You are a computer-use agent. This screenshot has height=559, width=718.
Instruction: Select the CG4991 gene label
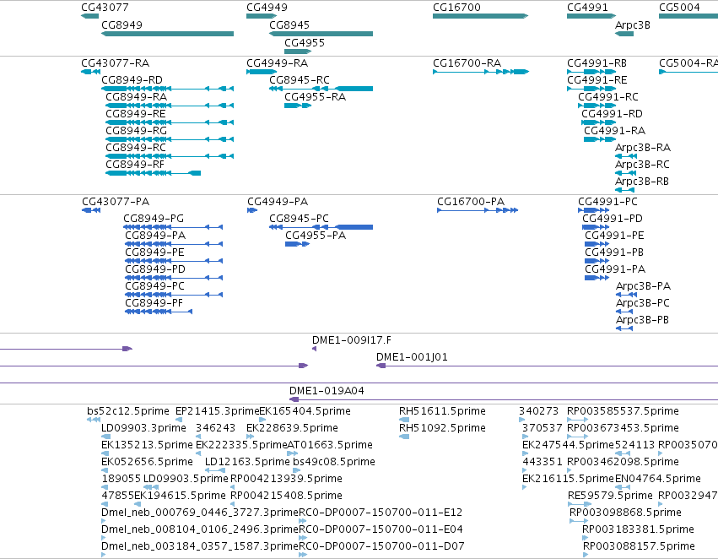click(587, 8)
